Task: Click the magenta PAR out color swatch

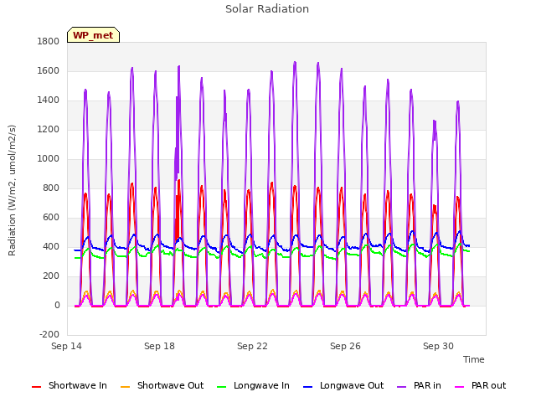Action: coord(460,387)
